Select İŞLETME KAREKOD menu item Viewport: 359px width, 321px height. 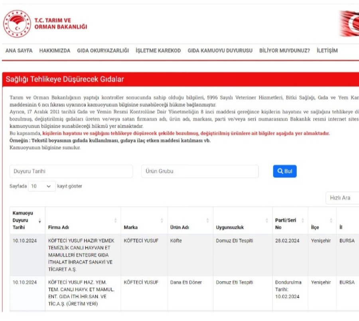[x=158, y=51]
